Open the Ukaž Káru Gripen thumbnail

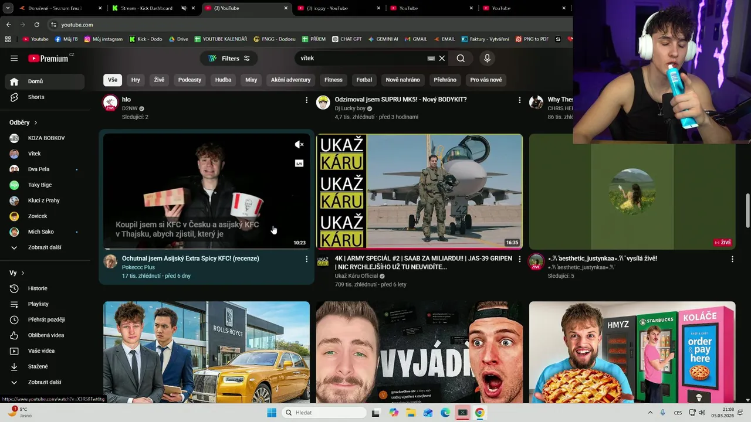pyautogui.click(x=420, y=192)
